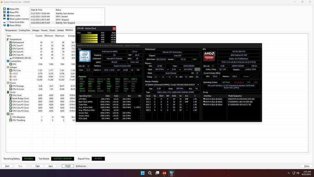Click the Maximum column header
This screenshot has width=314, height=177.
[59, 36]
